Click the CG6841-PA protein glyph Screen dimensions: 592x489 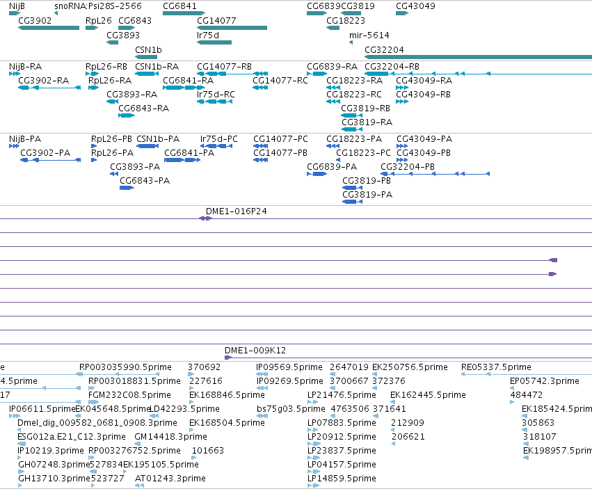[182, 160]
